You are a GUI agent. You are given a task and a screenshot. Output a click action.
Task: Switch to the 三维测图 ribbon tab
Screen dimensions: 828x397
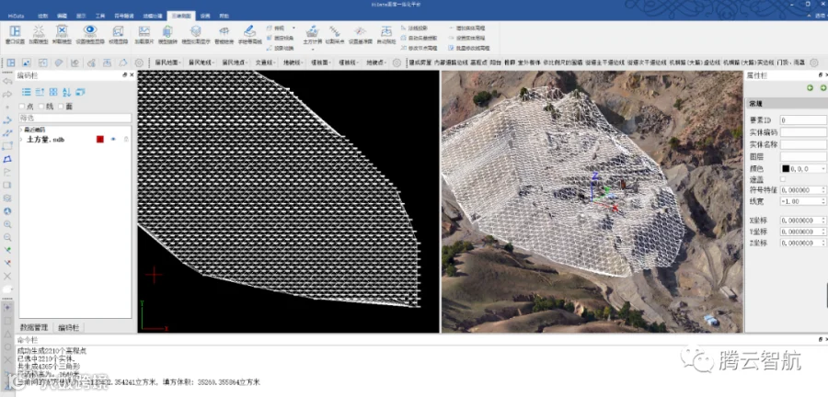click(181, 16)
